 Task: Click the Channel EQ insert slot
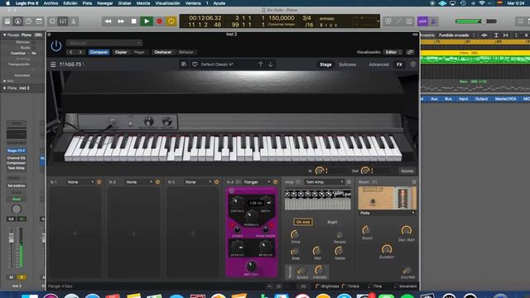(17, 158)
